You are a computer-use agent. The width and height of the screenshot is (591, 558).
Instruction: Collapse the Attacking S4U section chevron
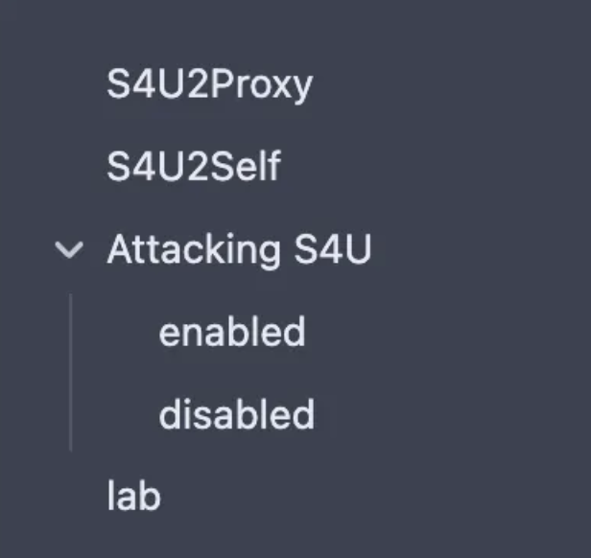pos(68,250)
